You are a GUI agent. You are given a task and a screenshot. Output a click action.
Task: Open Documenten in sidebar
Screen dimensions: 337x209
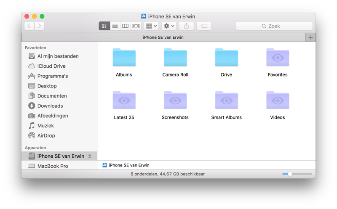coord(59,96)
